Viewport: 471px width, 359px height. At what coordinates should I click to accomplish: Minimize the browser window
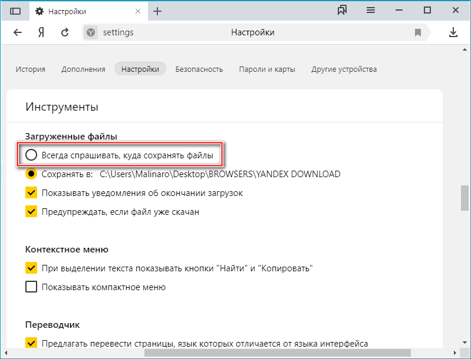[399, 10]
